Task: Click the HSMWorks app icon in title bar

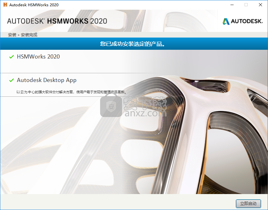Action: click(x=5, y=5)
